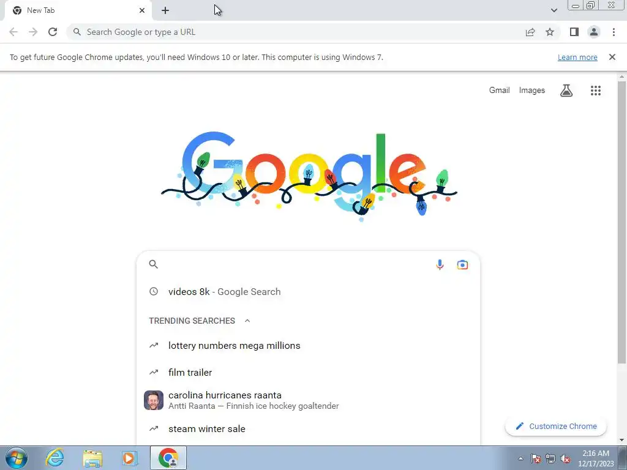
Task: Click the muted volume tray icon
Action: click(x=565, y=458)
